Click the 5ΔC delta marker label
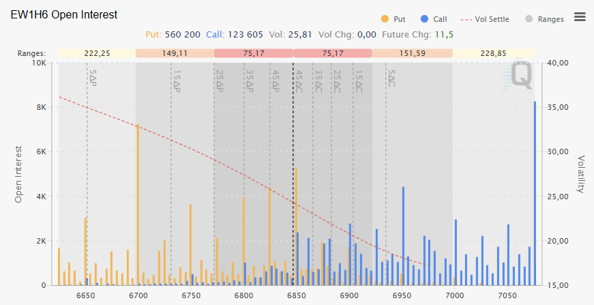Screen dimensions: 594x305 391,78
